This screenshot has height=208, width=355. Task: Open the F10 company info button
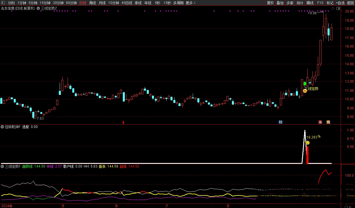click(320, 3)
